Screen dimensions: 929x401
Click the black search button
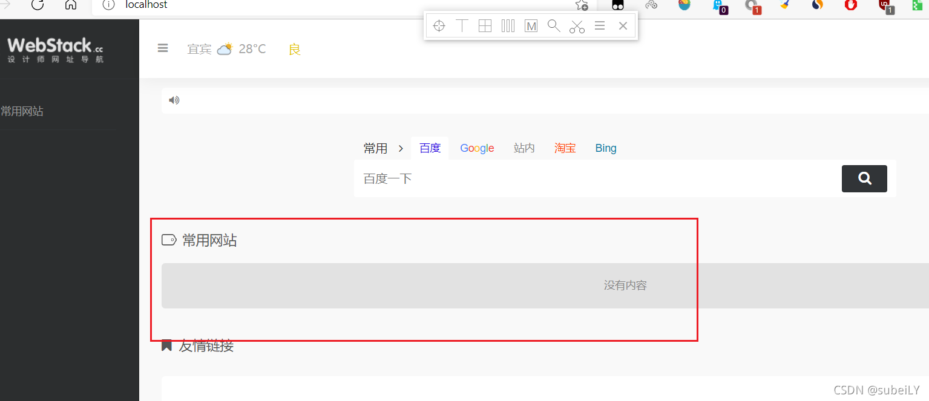(864, 178)
